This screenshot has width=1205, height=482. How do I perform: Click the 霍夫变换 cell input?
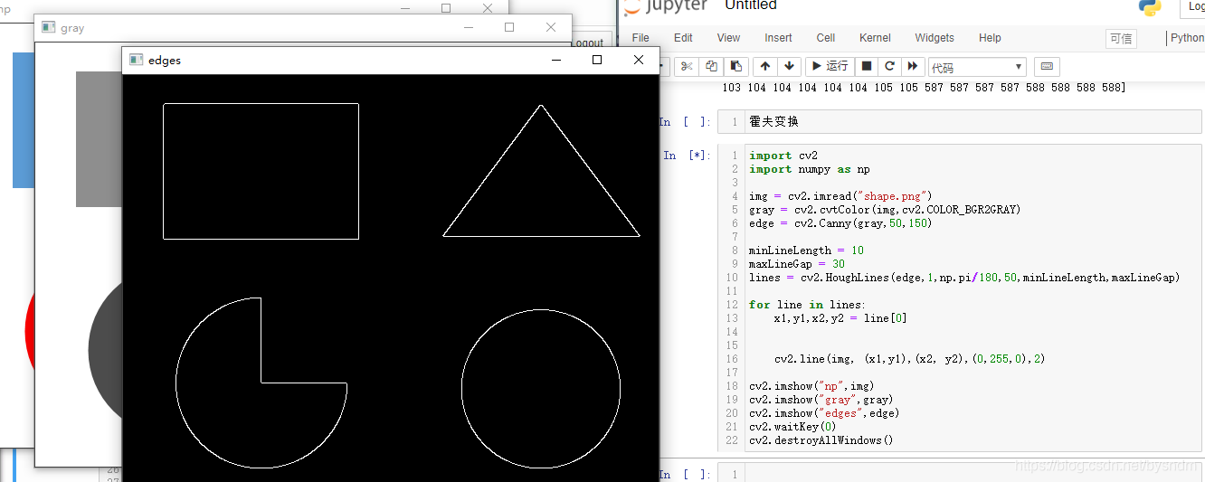(974, 122)
